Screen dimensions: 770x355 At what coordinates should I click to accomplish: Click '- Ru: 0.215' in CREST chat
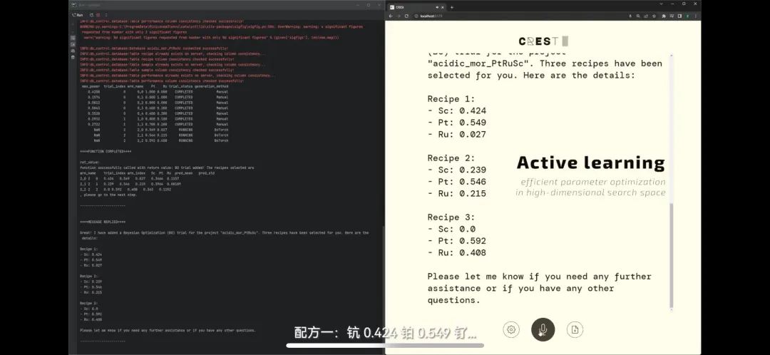pos(457,193)
